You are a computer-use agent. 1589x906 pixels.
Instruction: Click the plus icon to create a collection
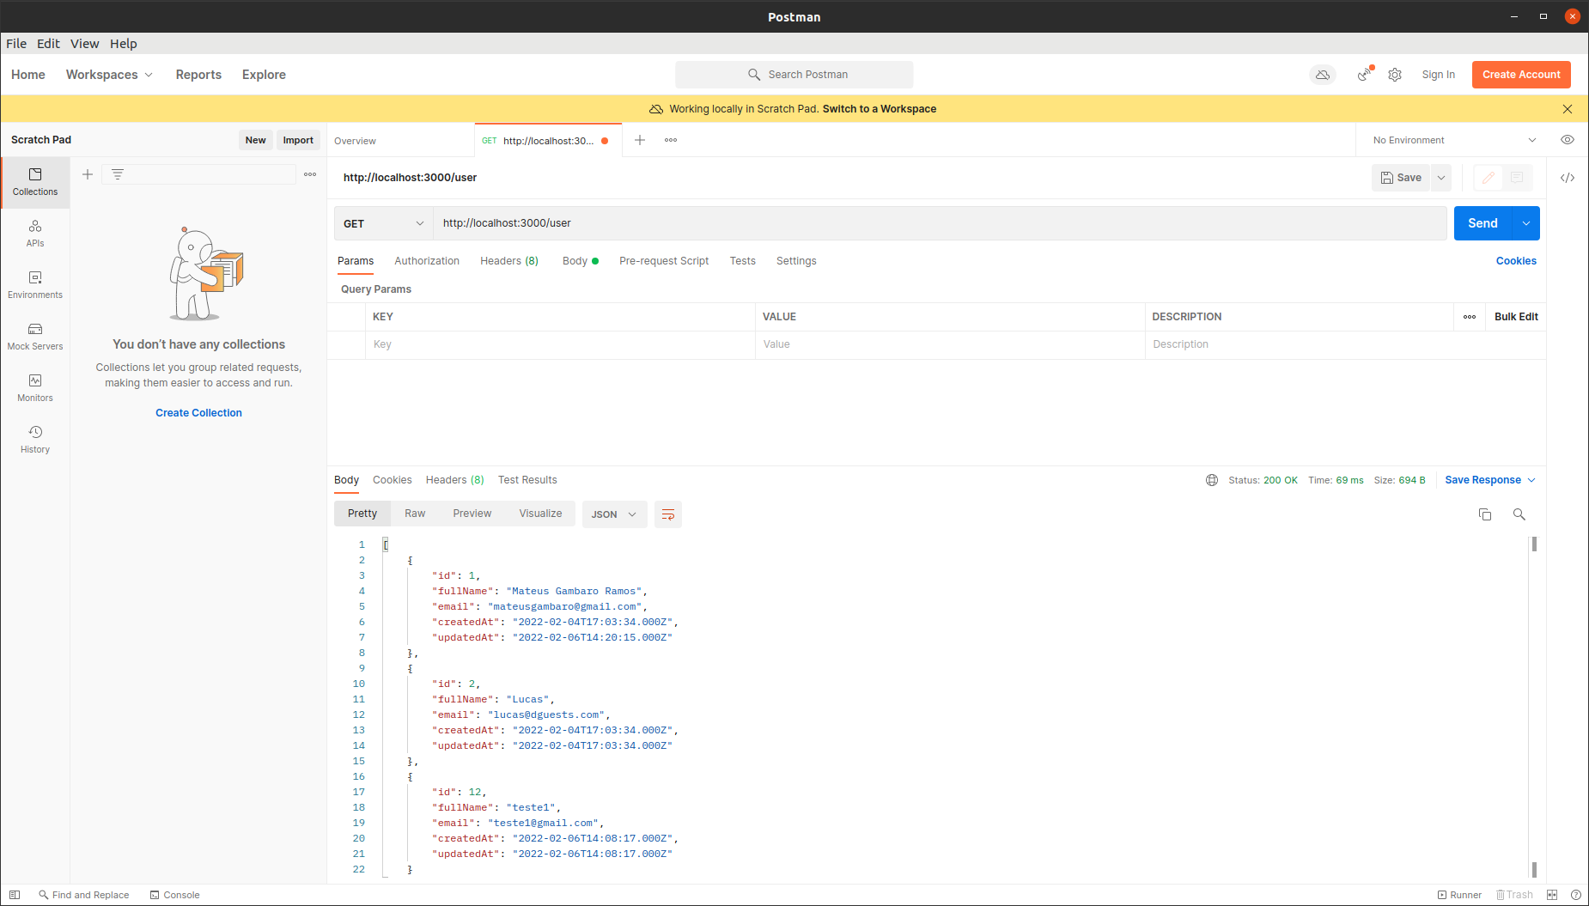(88, 174)
